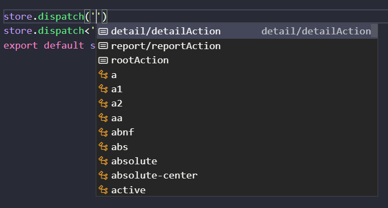Screen dimensions: 388x208
Task: Select the detail/detailAction suggestion
Action: click(237, 31)
